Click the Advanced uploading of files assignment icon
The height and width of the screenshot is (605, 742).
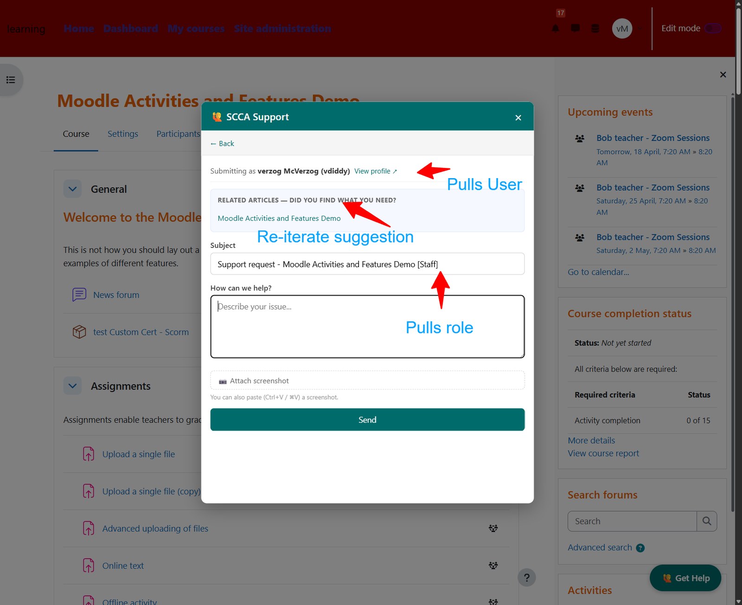pos(89,528)
